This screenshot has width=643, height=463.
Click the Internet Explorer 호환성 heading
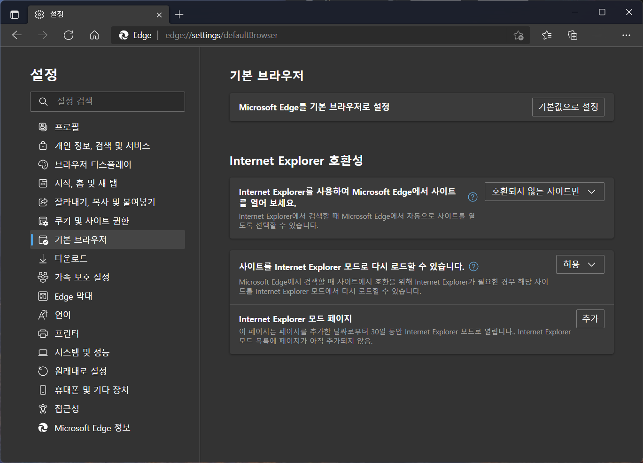coord(296,161)
